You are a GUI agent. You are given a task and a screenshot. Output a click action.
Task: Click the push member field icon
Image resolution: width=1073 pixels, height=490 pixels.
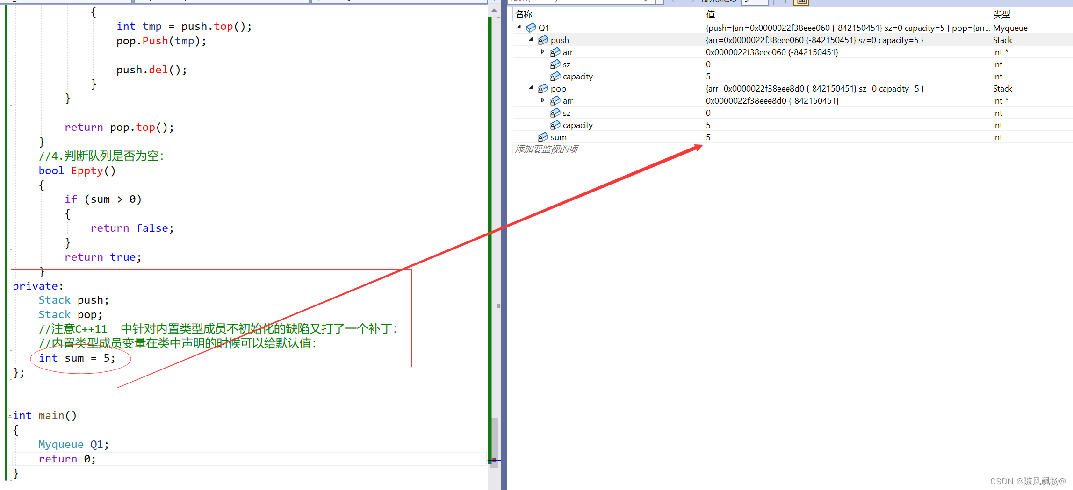543,40
